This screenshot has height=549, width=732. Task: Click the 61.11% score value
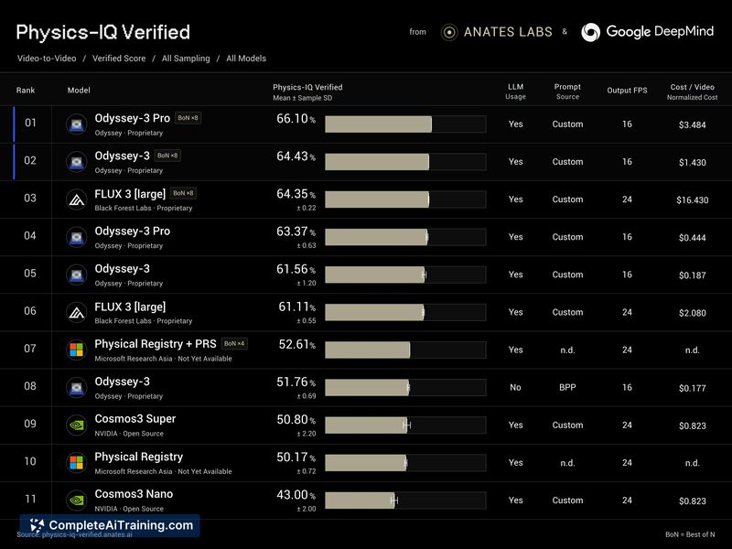pyautogui.click(x=296, y=307)
